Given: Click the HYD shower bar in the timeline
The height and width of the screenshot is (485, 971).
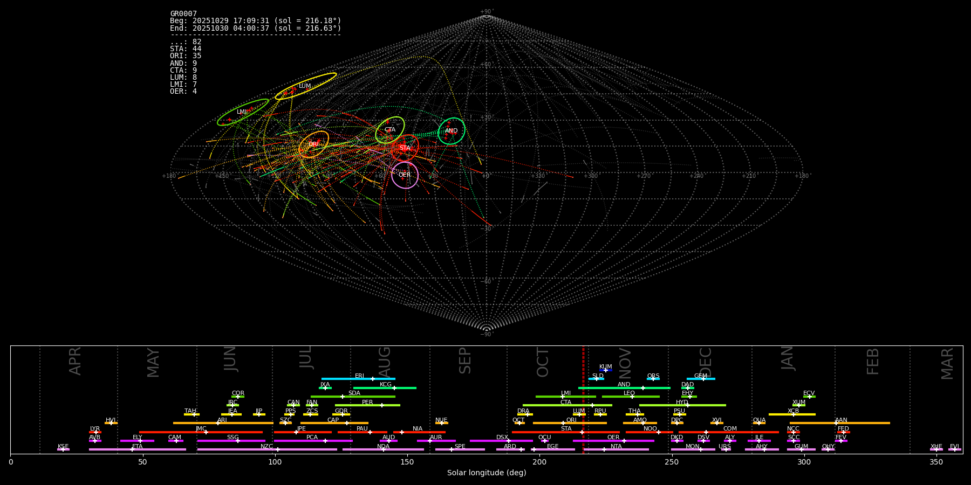Looking at the screenshot, I should [682, 405].
